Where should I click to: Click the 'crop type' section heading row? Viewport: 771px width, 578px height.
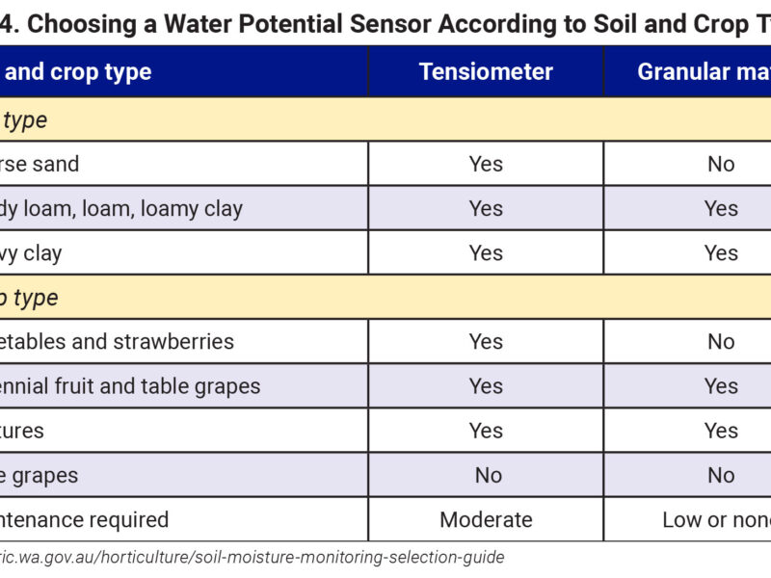point(31,298)
